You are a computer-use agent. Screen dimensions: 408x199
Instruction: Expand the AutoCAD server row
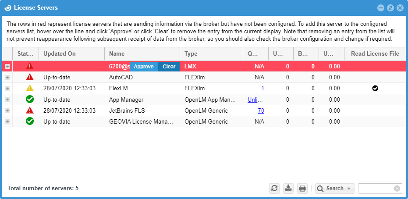[x=7, y=77]
